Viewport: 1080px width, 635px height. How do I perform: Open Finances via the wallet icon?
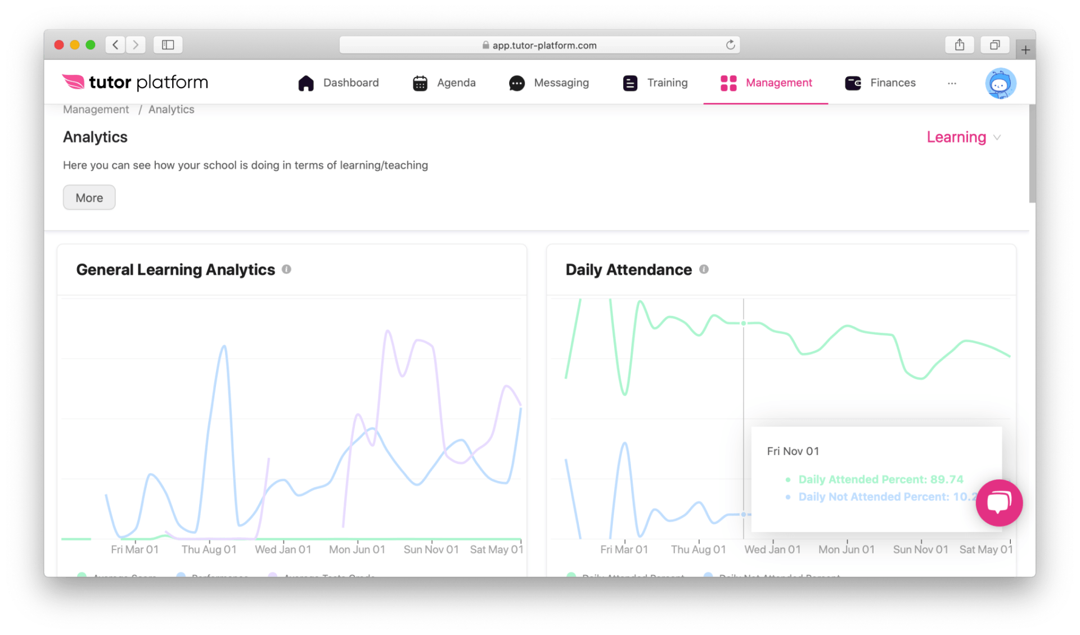852,83
